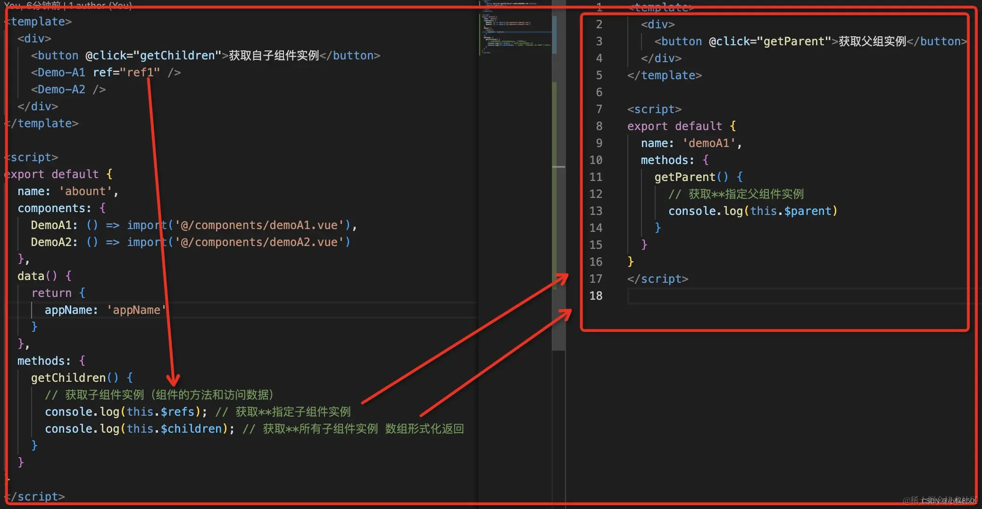The height and width of the screenshot is (509, 982).
Task: Click the 'appName' string value
Action: (x=136, y=310)
